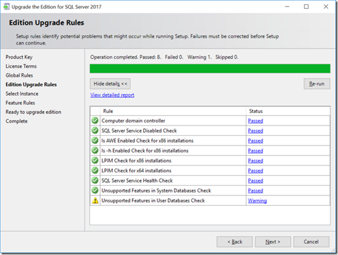Open Passed status for Is -h Enabled Check

click(x=256, y=151)
